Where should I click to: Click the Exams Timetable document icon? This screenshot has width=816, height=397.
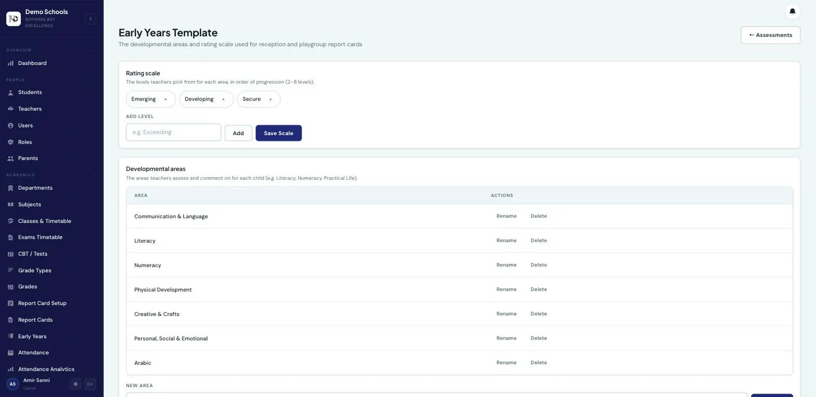pos(10,238)
